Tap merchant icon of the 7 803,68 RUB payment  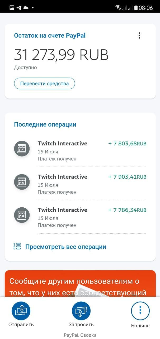(x=22, y=149)
